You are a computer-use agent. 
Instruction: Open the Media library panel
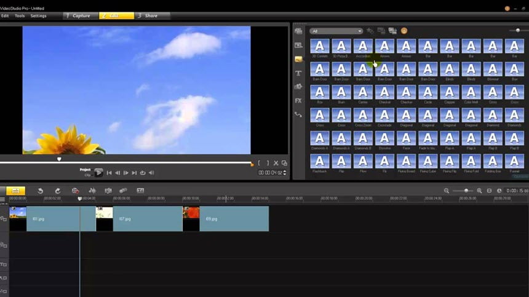pos(298,31)
